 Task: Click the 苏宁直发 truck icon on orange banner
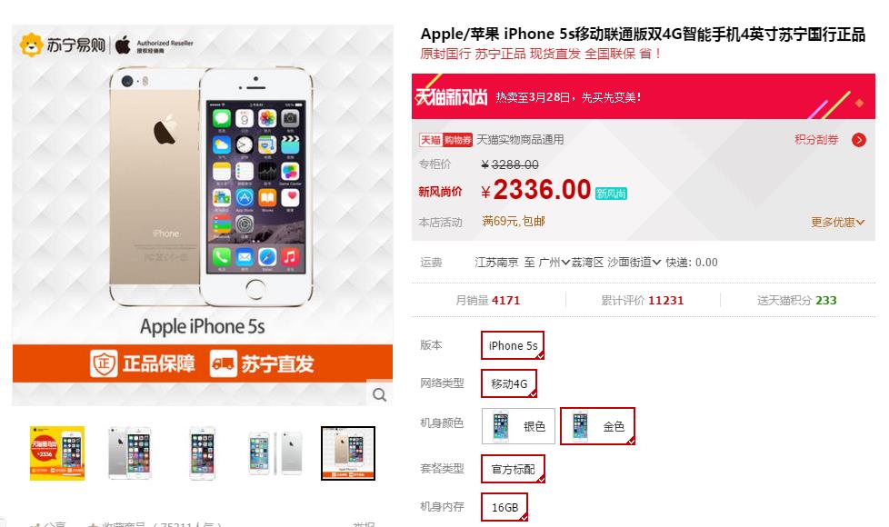pyautogui.click(x=223, y=363)
